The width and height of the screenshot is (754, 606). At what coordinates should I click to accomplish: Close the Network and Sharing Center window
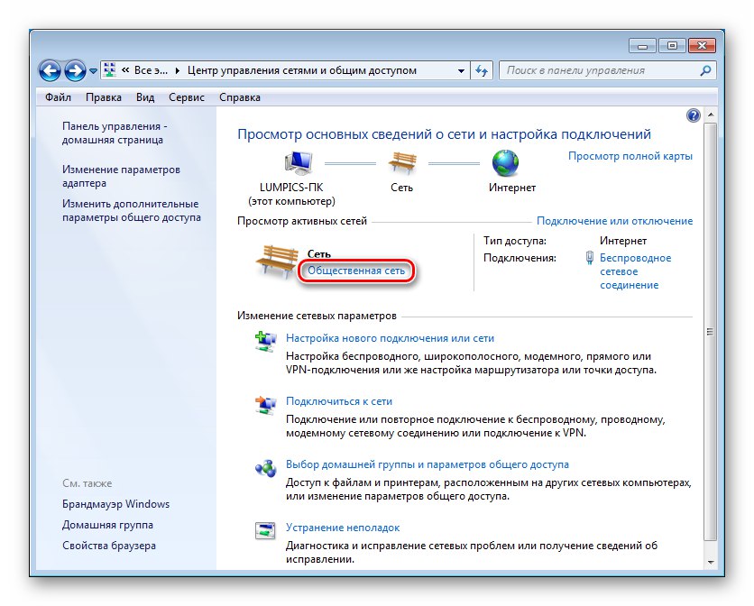coord(702,46)
